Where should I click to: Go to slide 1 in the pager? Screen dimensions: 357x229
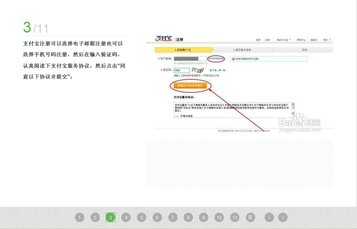[x=80, y=217]
